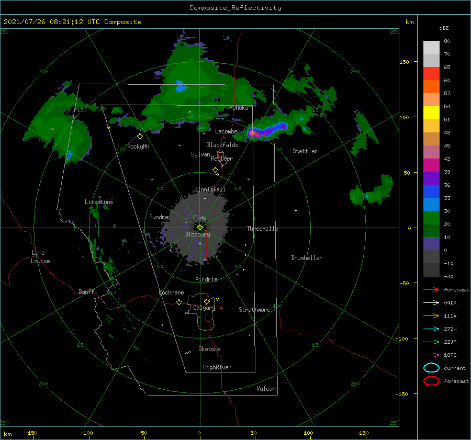Click the red forecast arrow in legend
The image size is (471, 440).
point(431,289)
